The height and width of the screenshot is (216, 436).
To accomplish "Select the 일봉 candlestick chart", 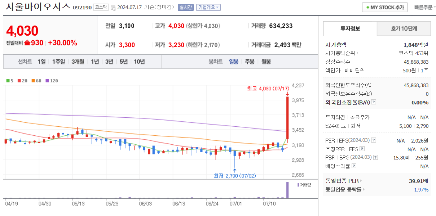I will tap(234, 62).
